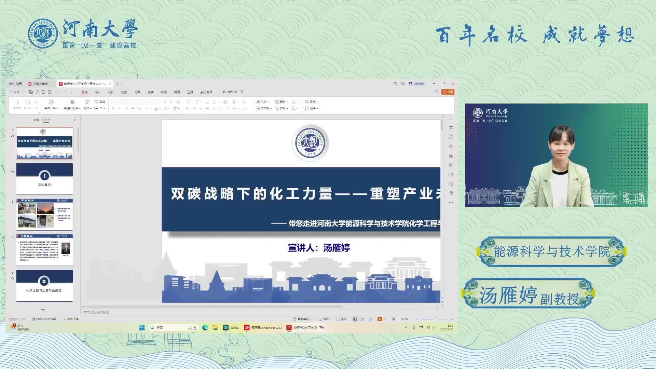Image resolution: width=656 pixels, height=369 pixels.
Task: Add new slide with plus below thumbnails
Action: pyautogui.click(x=43, y=310)
